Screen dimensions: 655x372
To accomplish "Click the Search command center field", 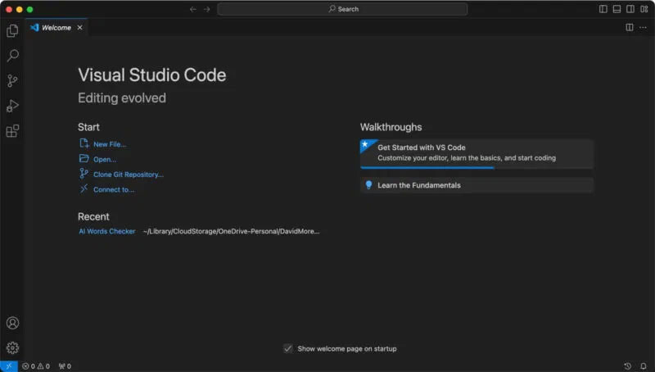I will (342, 9).
